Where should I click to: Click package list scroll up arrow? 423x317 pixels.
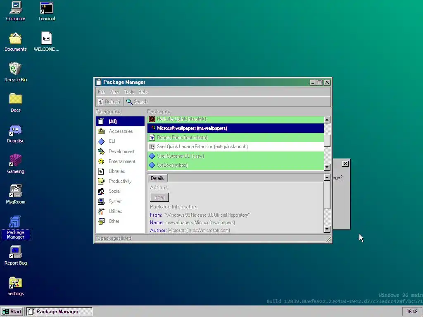point(327,120)
